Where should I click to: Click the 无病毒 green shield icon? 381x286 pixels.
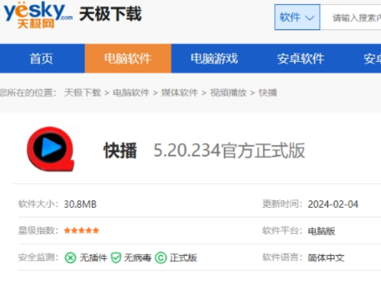pos(116,258)
